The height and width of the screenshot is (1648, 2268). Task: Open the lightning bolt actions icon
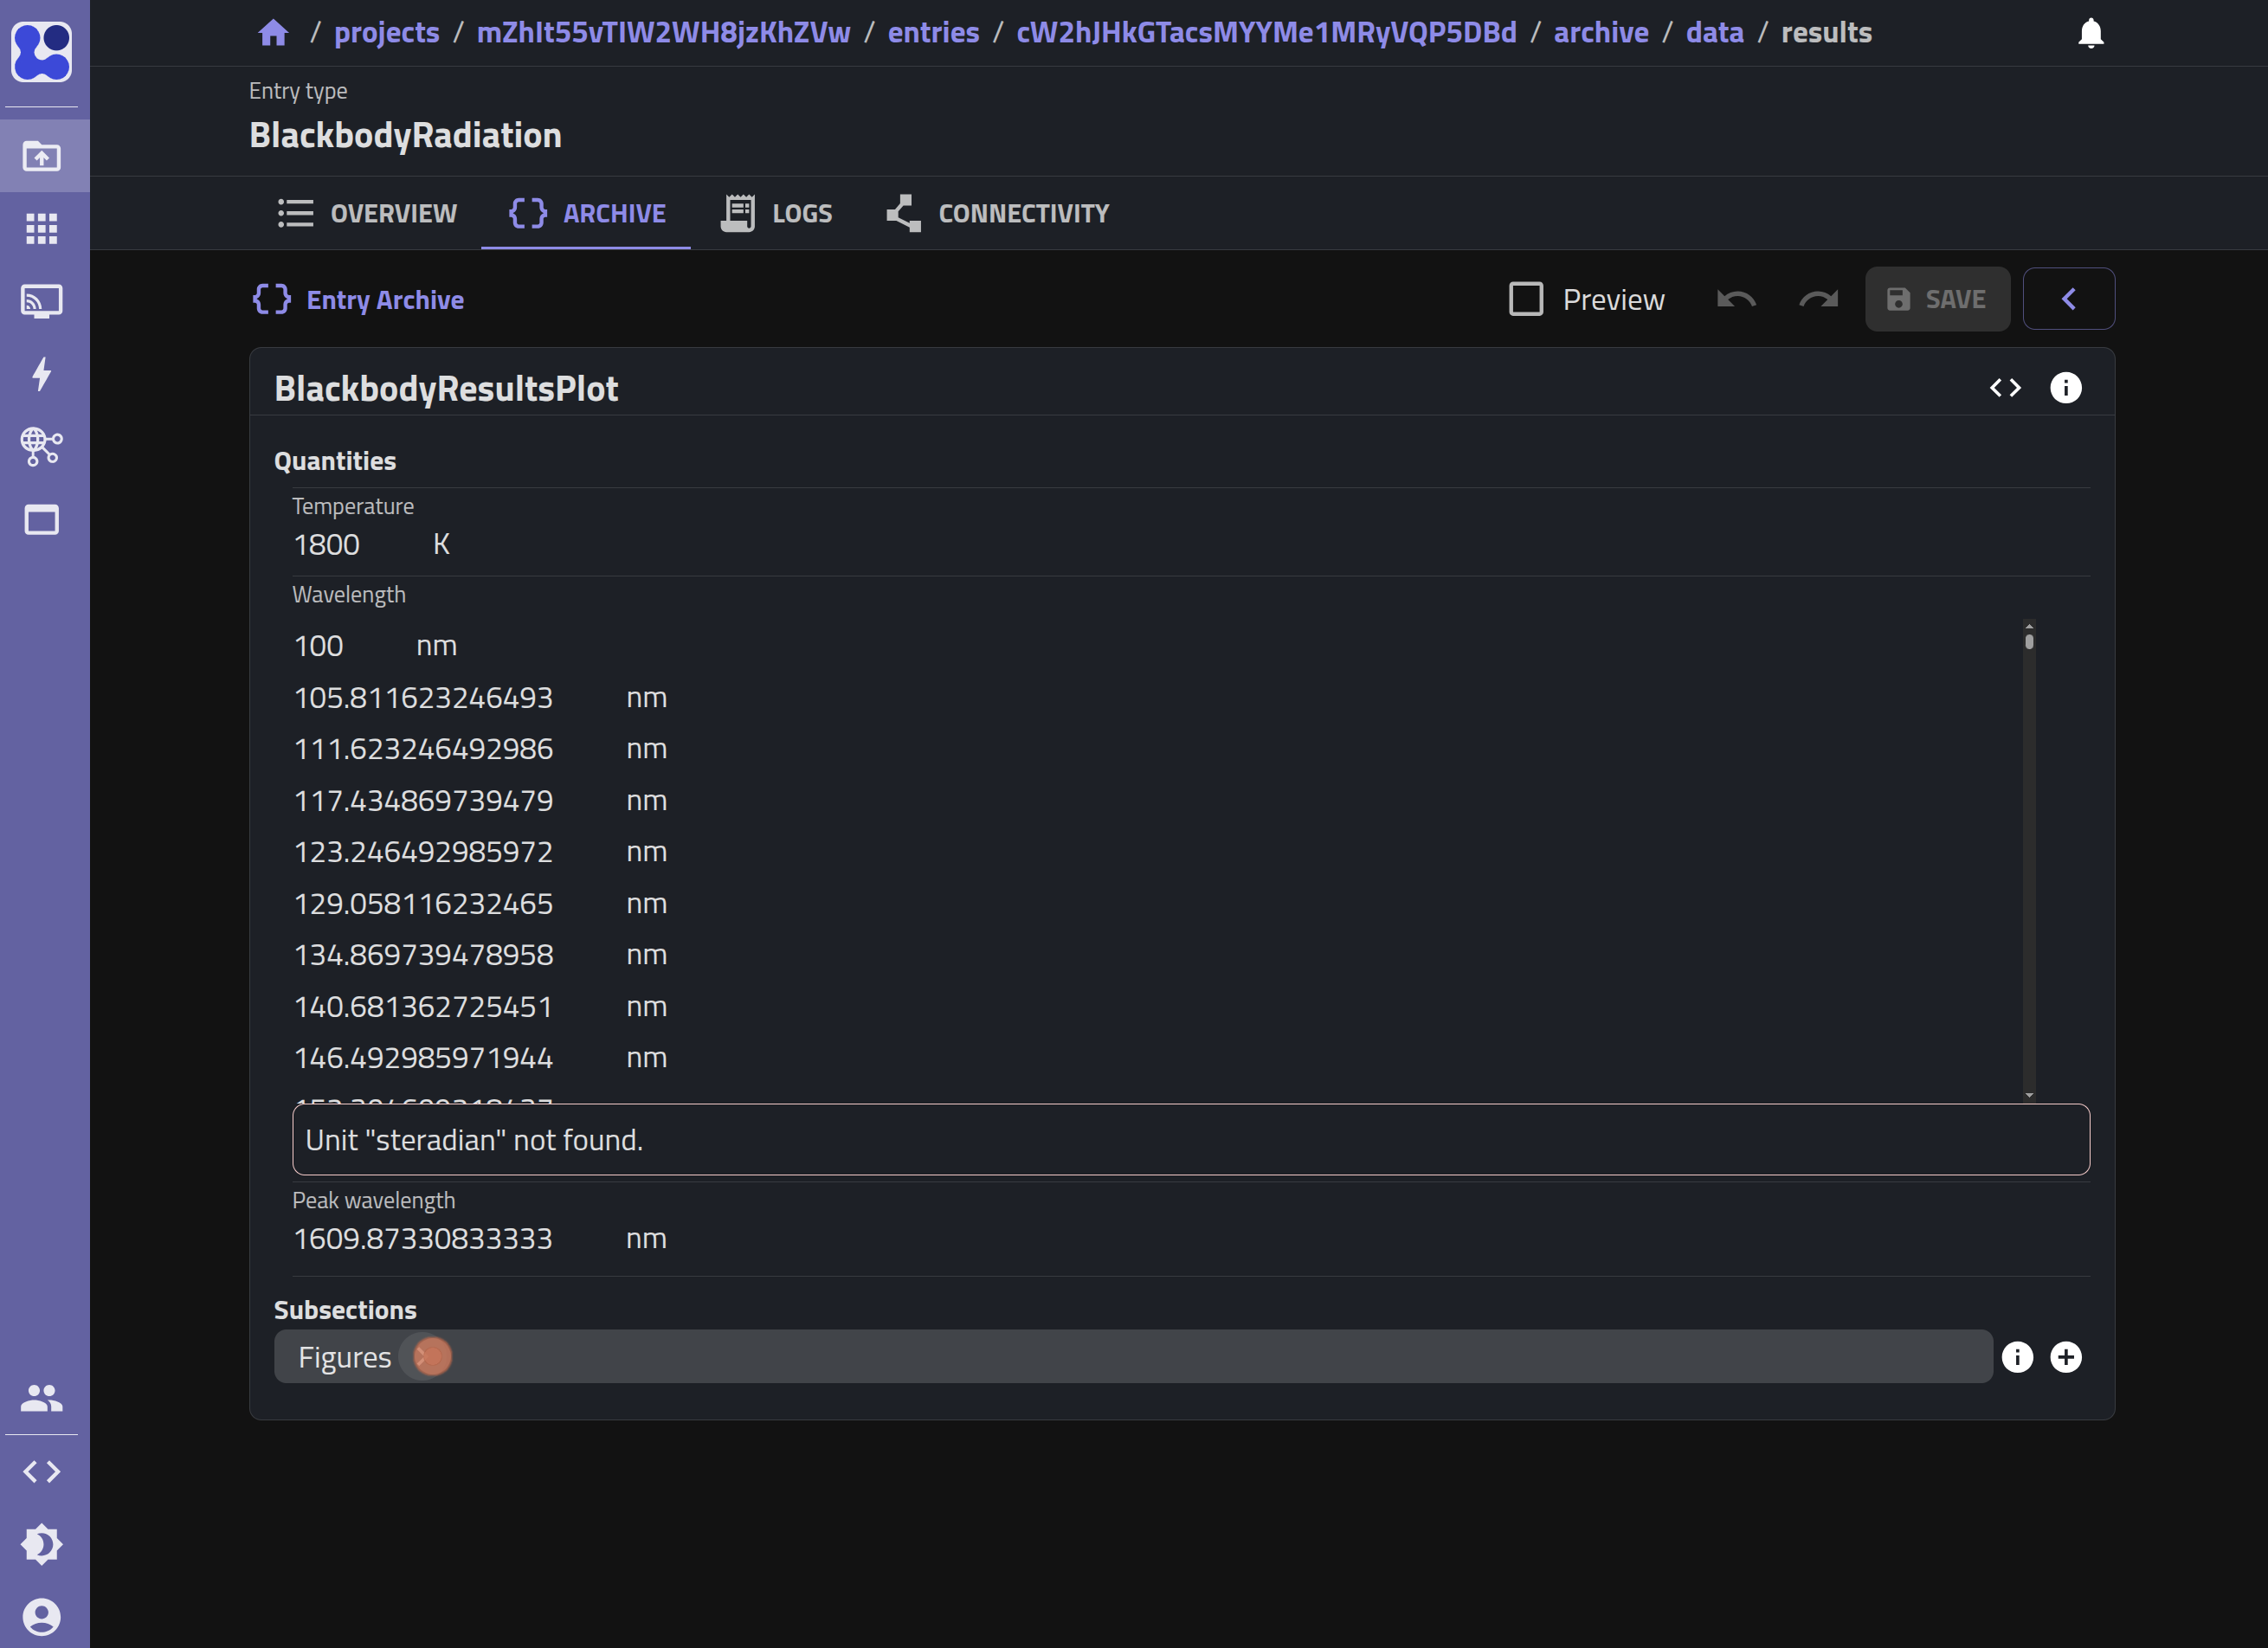(42, 374)
